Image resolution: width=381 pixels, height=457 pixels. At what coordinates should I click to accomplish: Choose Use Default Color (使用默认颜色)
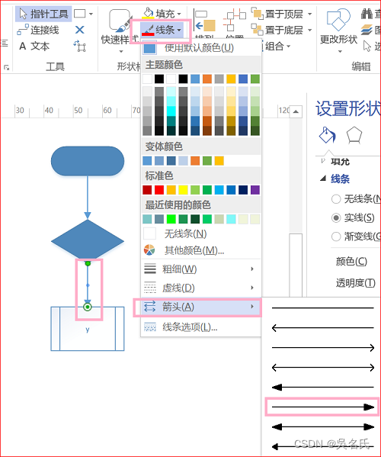[201, 48]
